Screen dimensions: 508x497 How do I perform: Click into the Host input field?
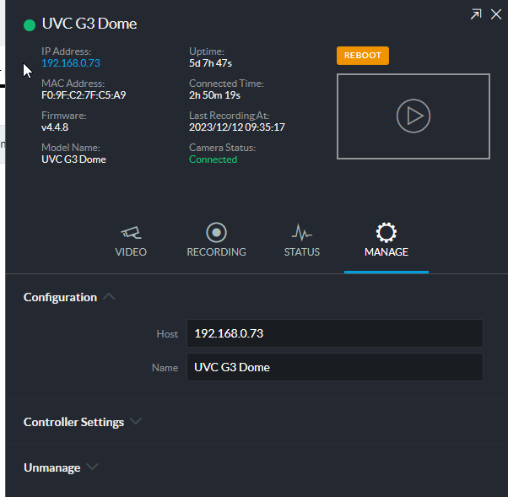pos(334,333)
